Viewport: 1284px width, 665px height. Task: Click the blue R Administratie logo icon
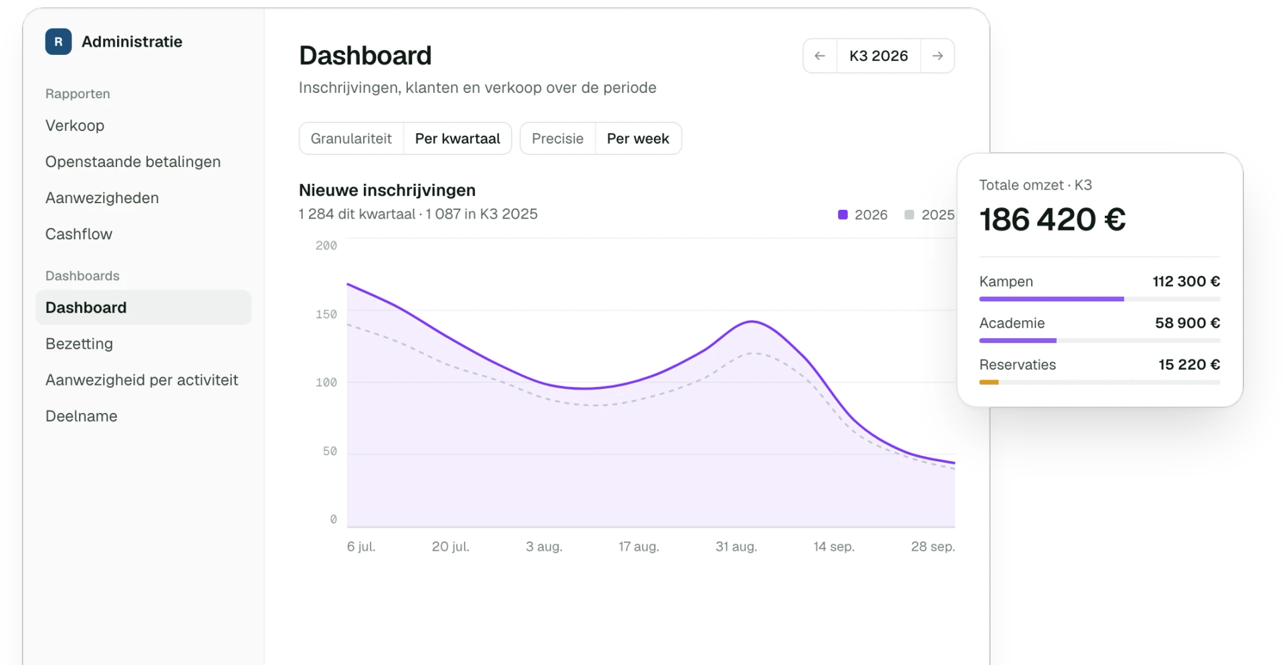58,41
